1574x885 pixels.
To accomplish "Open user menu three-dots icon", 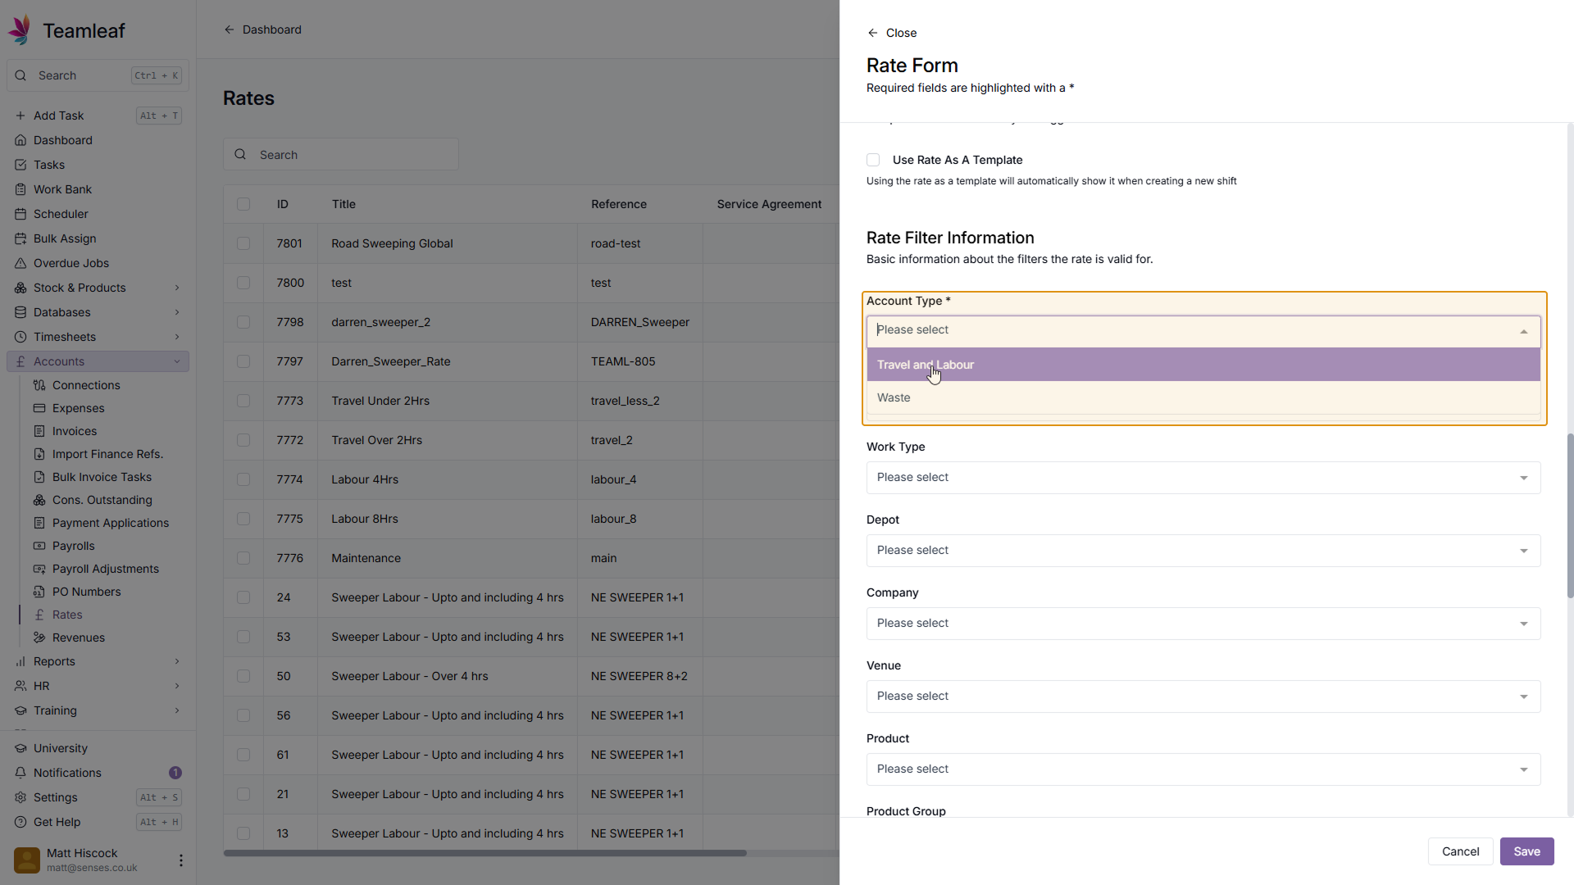I will (180, 860).
